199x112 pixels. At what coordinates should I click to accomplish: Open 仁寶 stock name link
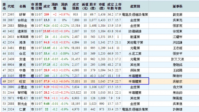[x=22, y=109]
